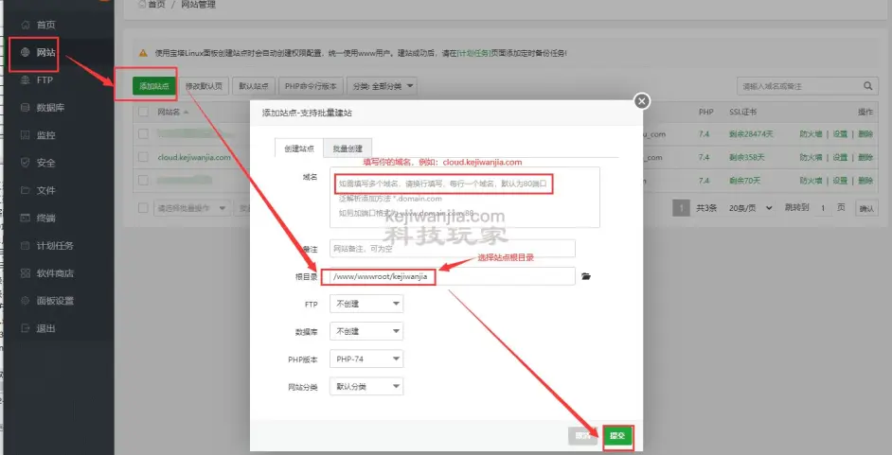892x455 pixels.
Task: Open 面板设置 in the sidebar
Action: tap(55, 301)
